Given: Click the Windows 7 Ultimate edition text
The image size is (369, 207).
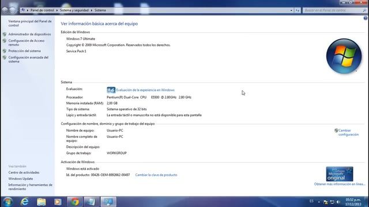Looking at the screenshot, I should tap(81, 39).
